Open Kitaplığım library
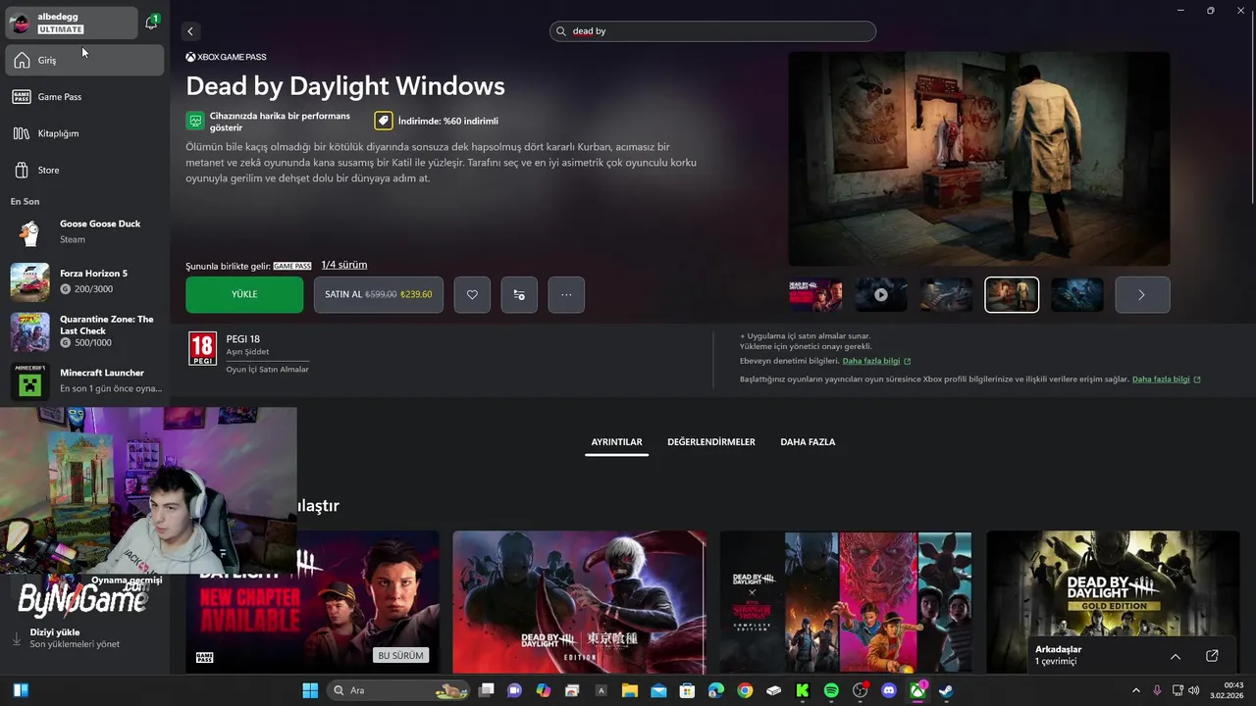 coord(84,133)
